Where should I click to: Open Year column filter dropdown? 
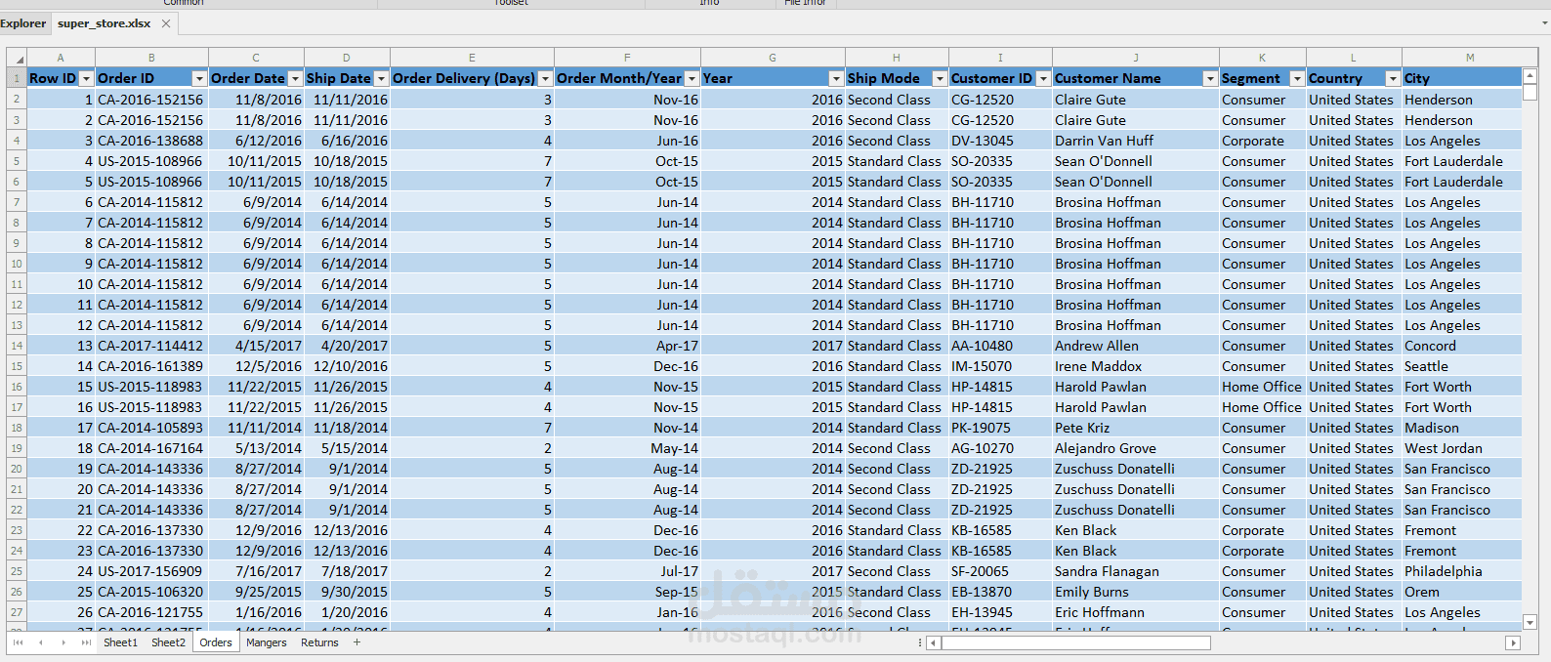tap(836, 78)
